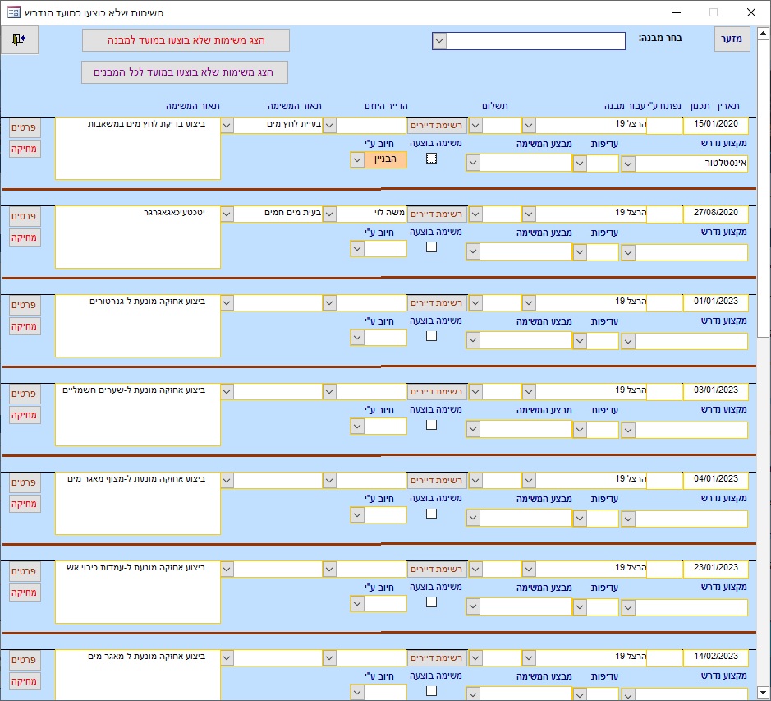Screen dimensions: 771x701
Task: Click the exit door icon button
Action: pyautogui.click(x=19, y=40)
